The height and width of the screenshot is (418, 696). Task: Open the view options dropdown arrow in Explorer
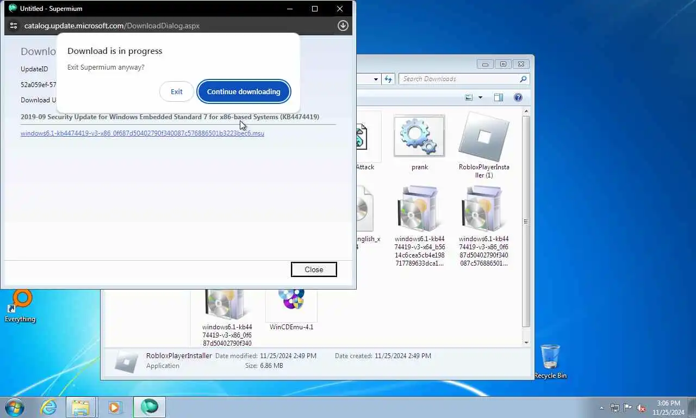click(x=480, y=97)
